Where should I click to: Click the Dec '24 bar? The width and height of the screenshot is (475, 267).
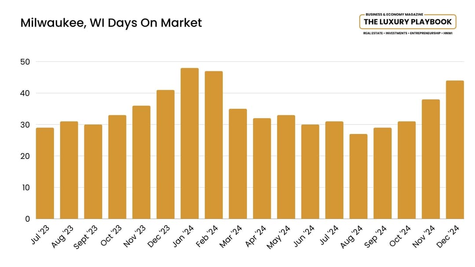(455, 150)
